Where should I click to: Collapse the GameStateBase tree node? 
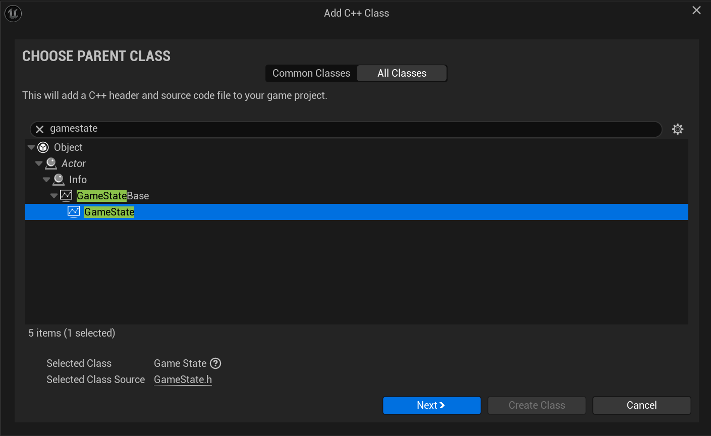[54, 196]
